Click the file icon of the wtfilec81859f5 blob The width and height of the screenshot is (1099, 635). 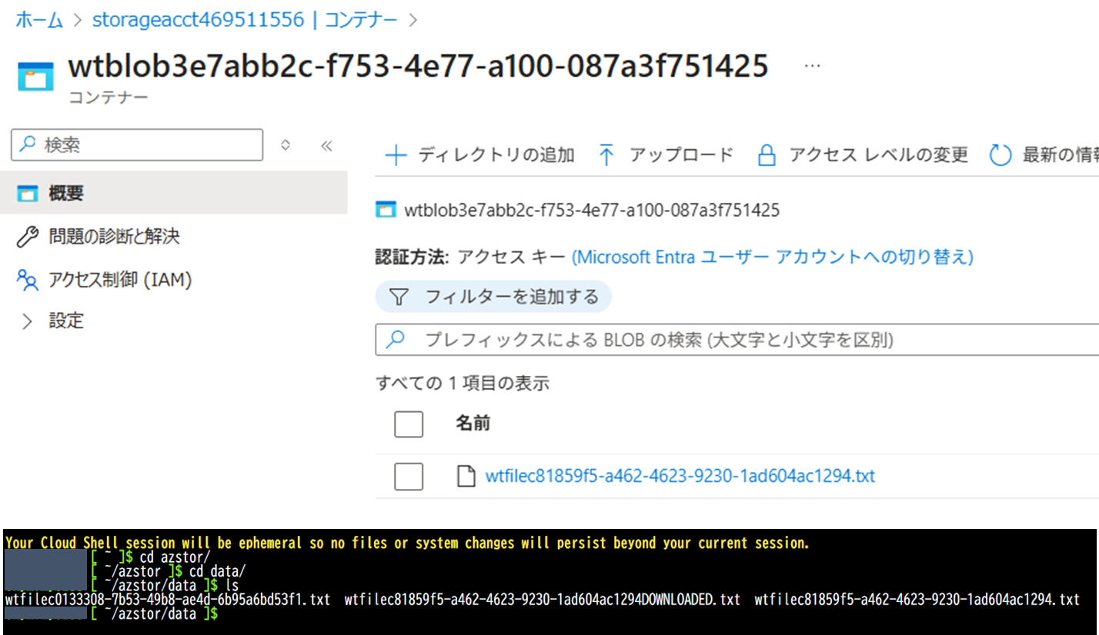click(466, 477)
